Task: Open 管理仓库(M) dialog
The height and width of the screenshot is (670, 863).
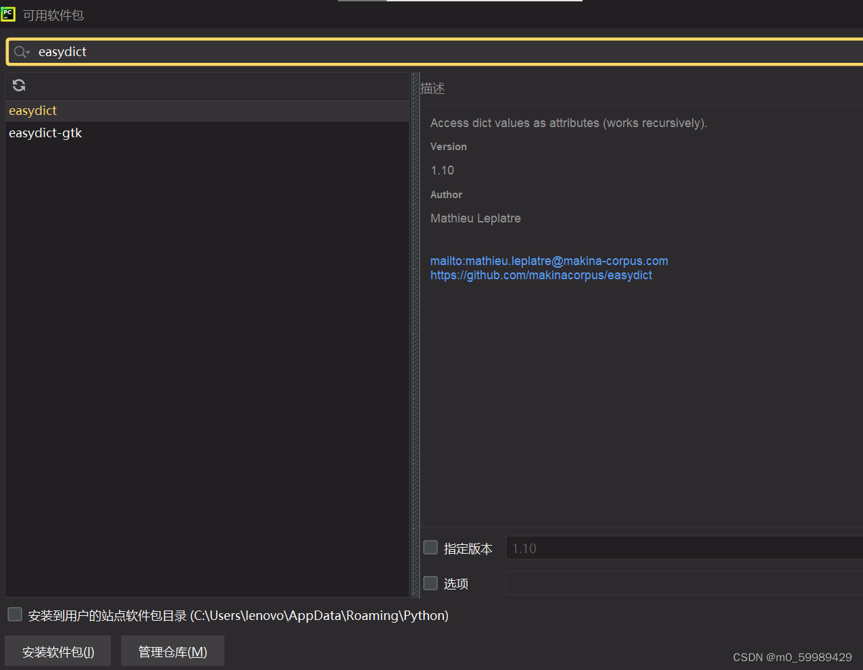Action: point(172,651)
